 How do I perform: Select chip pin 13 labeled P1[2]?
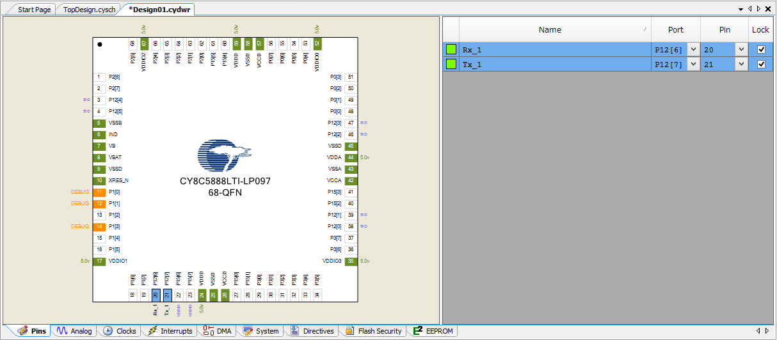(x=99, y=215)
